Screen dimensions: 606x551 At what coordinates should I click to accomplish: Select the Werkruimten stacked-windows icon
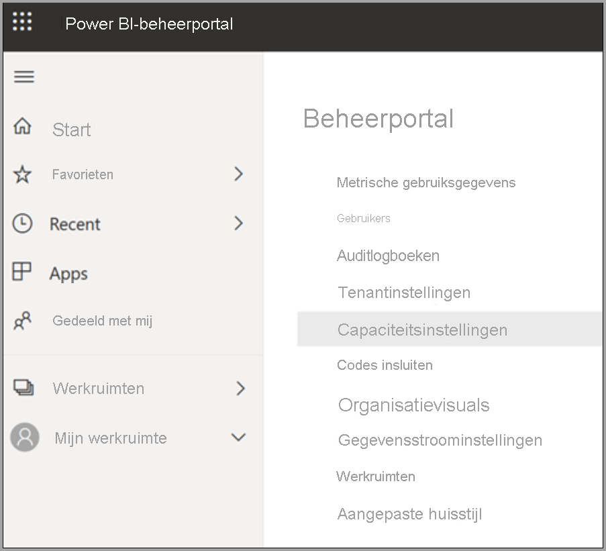tap(23, 388)
